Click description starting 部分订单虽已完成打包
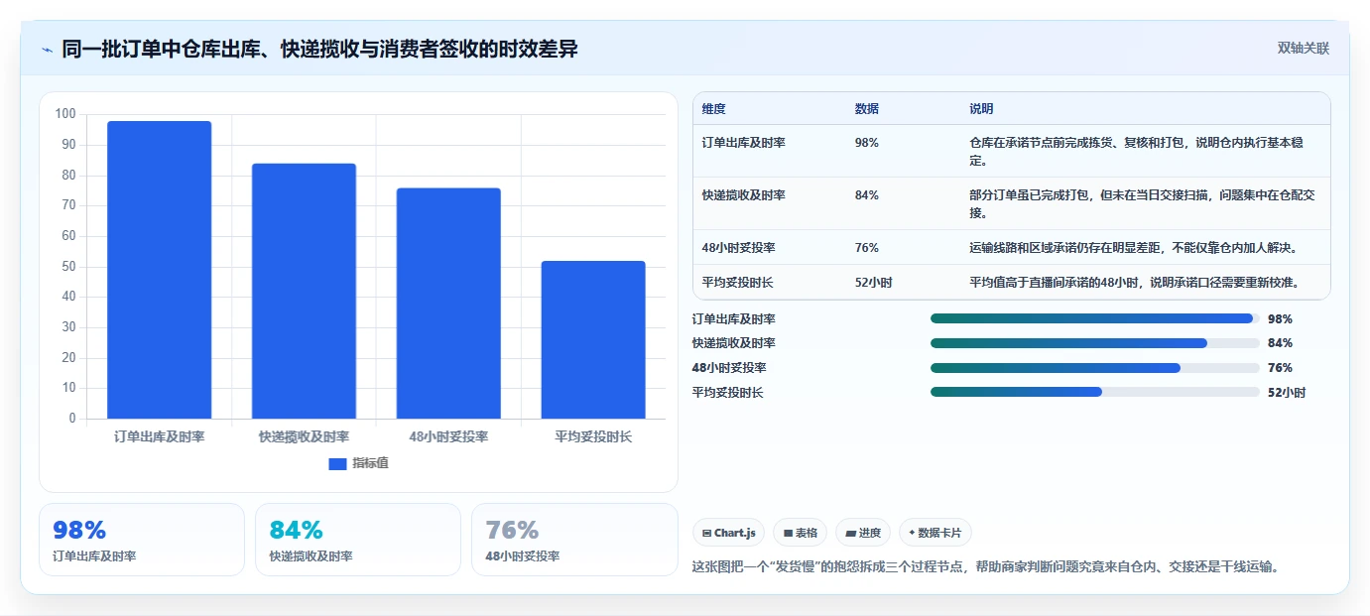 pos(1143,204)
